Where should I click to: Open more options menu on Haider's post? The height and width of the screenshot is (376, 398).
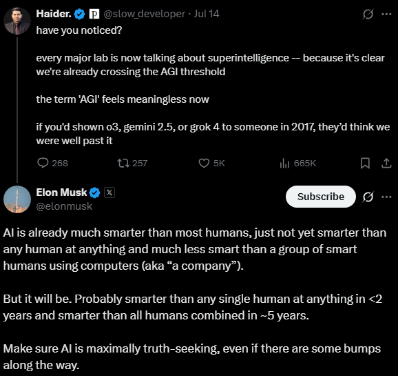click(386, 14)
